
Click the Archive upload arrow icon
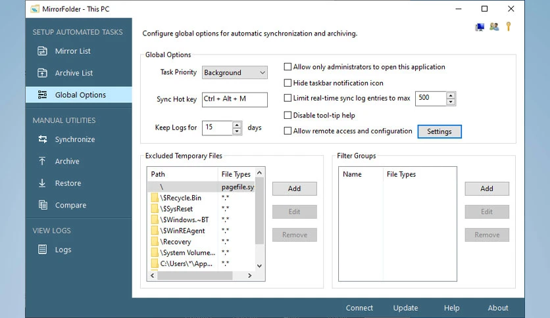tap(42, 161)
